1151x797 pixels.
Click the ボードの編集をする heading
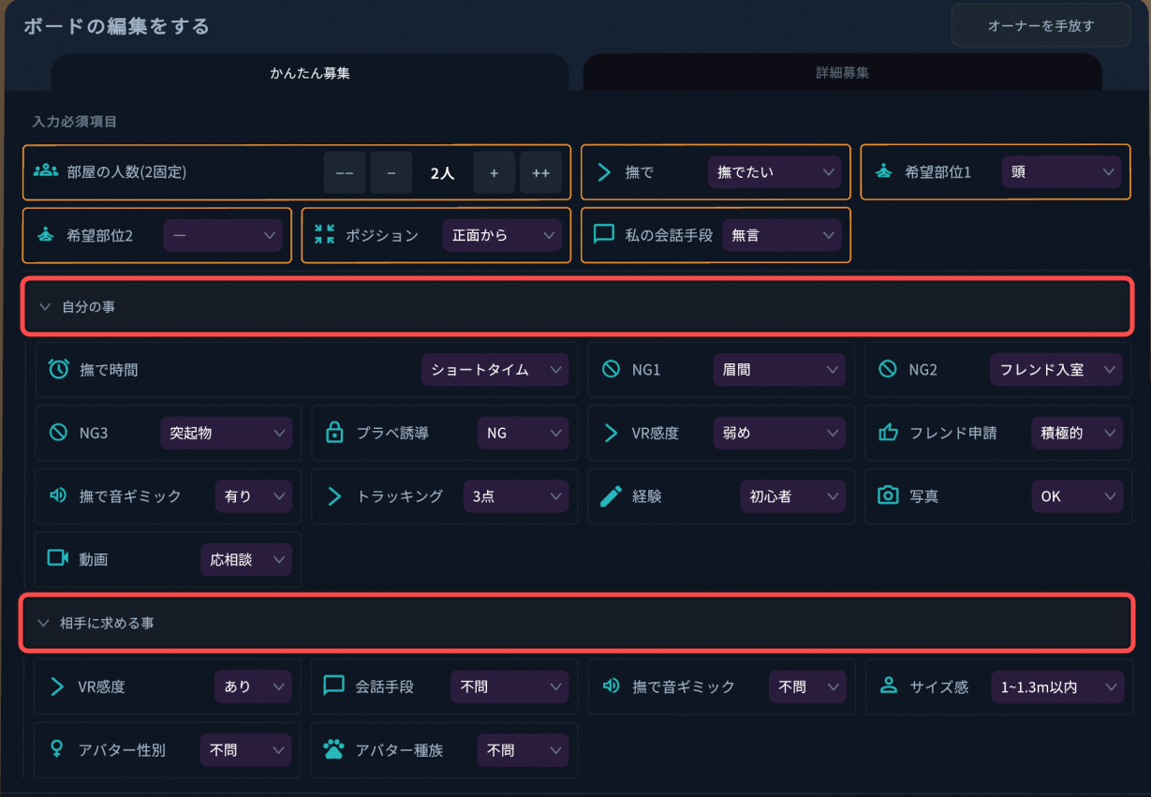pos(116,26)
